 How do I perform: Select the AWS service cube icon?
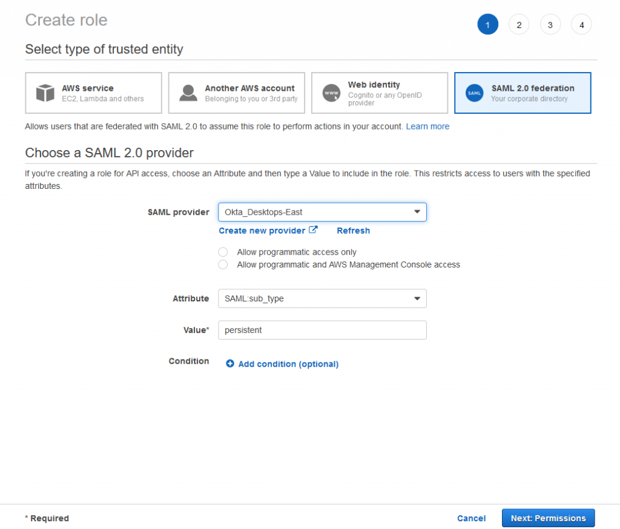pyautogui.click(x=45, y=92)
